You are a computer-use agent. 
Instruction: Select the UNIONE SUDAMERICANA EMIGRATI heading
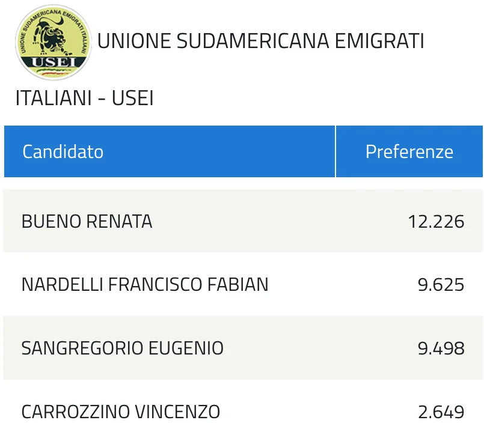pos(260,41)
